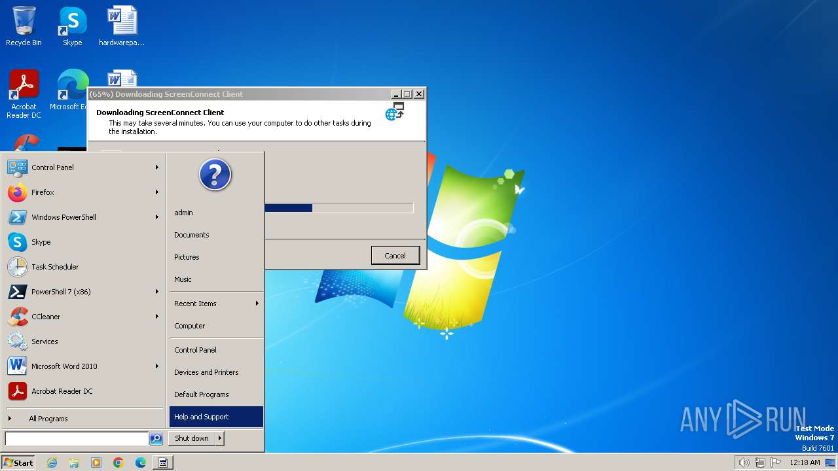Screen dimensions: 838x471
Task: Click the Windows PowerShell icon in Start menu
Action: [18, 217]
